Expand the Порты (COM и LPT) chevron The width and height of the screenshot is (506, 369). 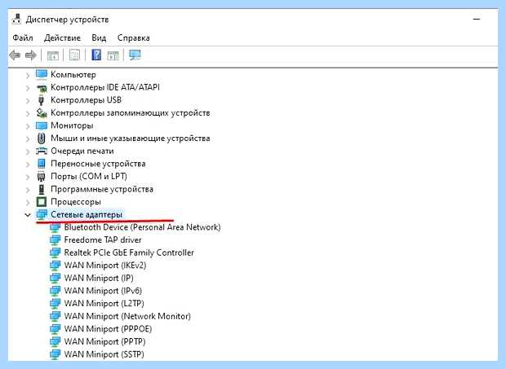tap(28, 177)
